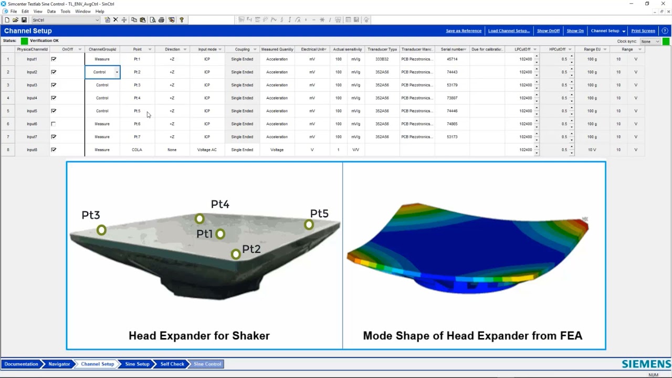Click Show OnOff button
672x378 pixels.
coord(548,31)
